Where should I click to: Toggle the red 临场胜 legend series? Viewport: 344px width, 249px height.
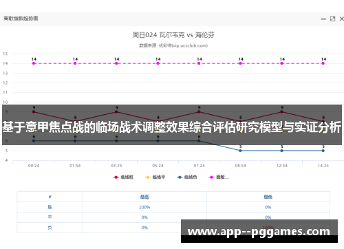(x=123, y=177)
